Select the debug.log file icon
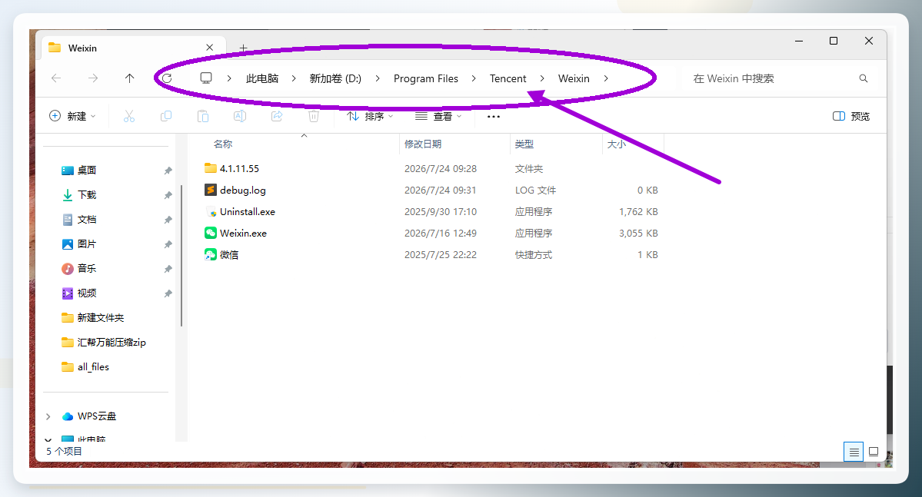The height and width of the screenshot is (497, 922). (x=211, y=190)
